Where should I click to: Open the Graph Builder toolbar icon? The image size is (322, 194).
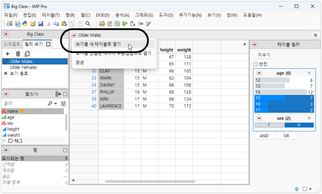[102, 24]
